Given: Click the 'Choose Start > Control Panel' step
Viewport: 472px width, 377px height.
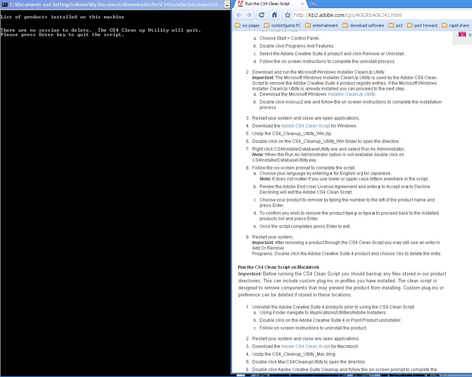Looking at the screenshot, I should (x=289, y=38).
